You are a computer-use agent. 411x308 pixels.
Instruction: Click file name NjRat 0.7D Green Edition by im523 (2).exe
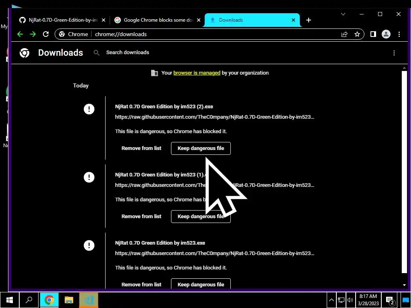pyautogui.click(x=164, y=107)
